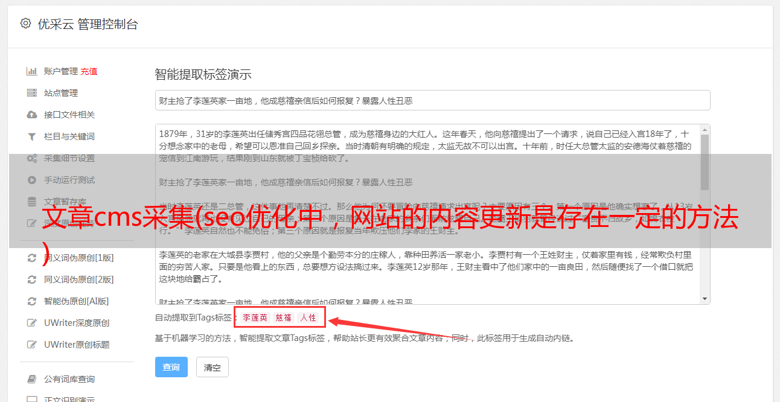
Task: Click the funnel icon for 栏目与关键词
Action: point(32,136)
